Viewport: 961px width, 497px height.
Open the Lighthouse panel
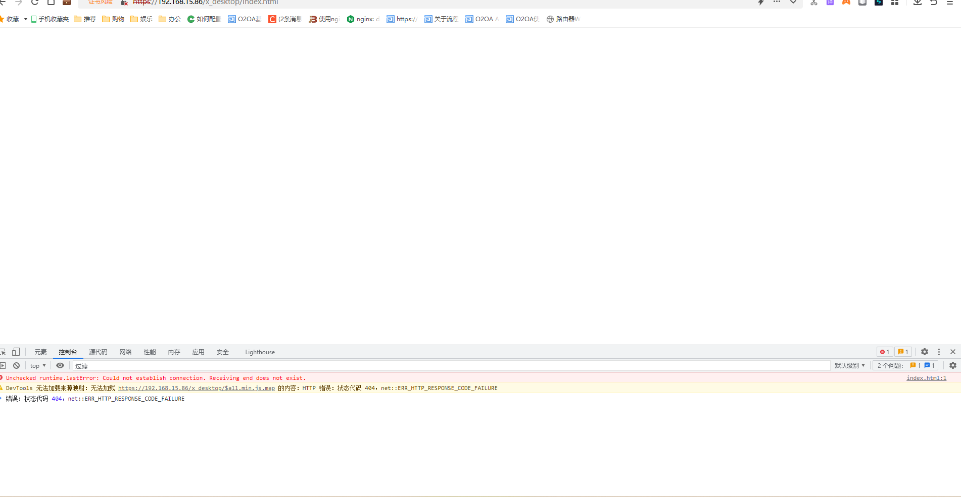tap(260, 352)
